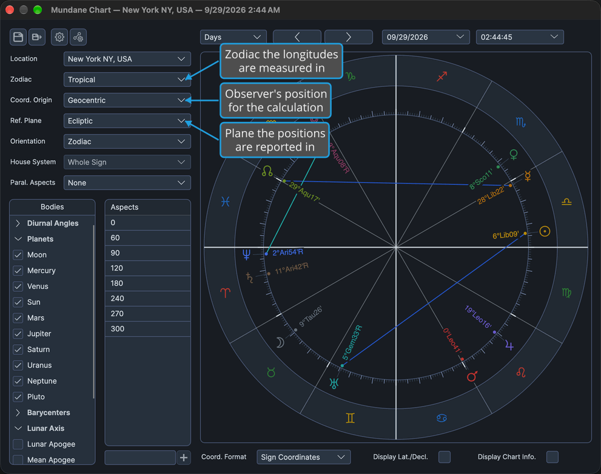Collapse the Planets group

(x=18, y=239)
